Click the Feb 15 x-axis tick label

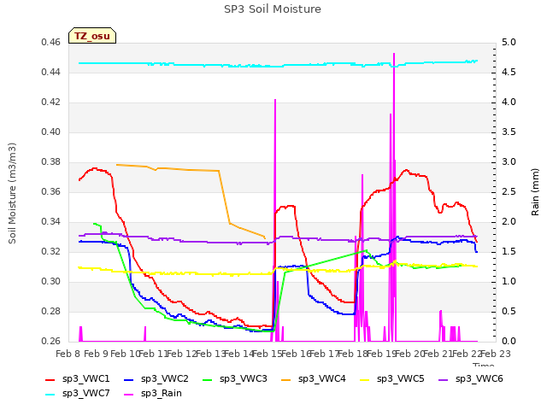point(267,354)
